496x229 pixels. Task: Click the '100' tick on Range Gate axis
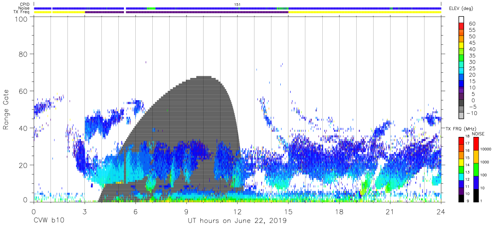pos(21,19)
